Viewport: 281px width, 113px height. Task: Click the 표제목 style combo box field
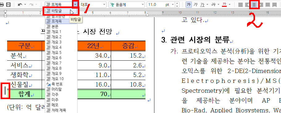[59, 5]
